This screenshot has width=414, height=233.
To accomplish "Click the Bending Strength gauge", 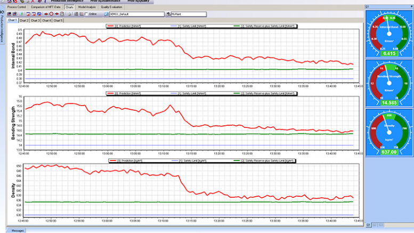I will pos(389,83).
